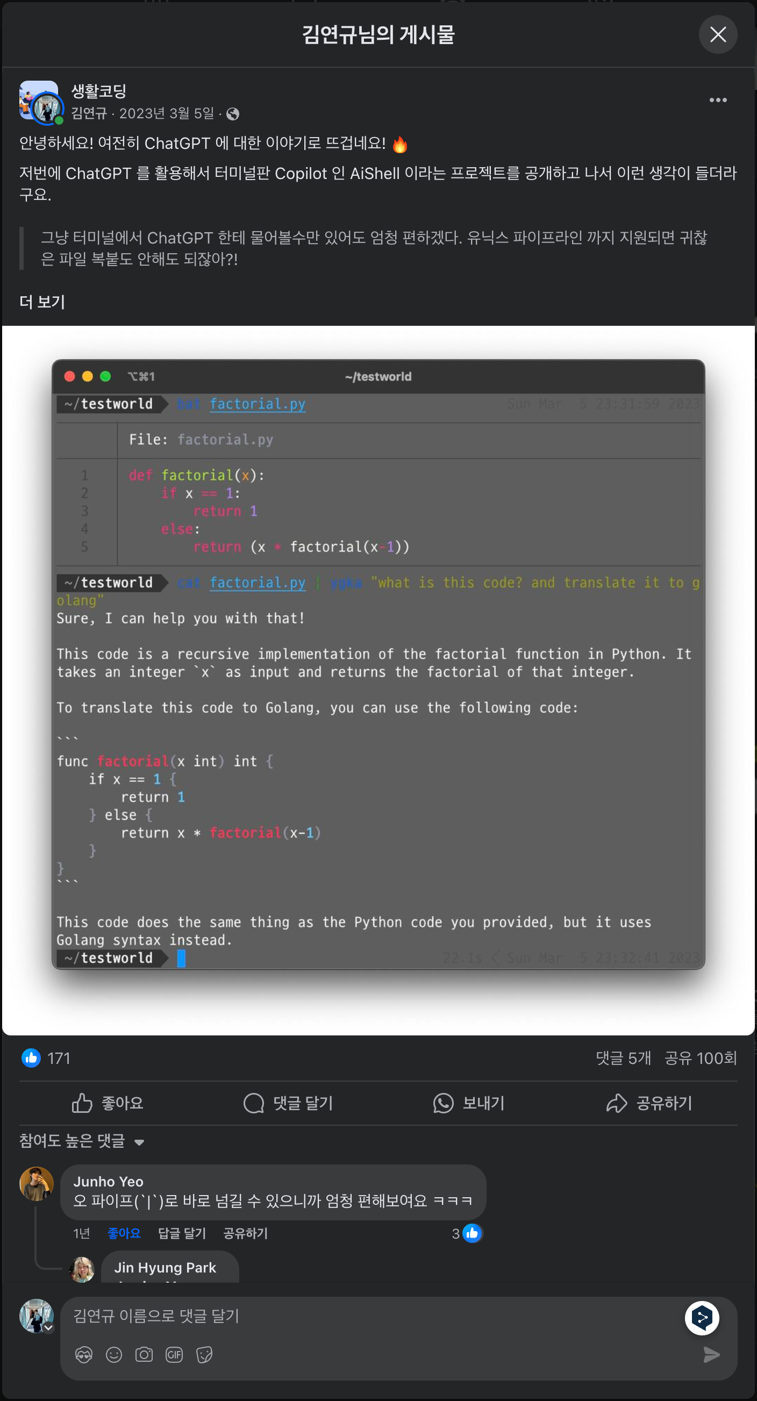This screenshot has width=757, height=1401.
Task: Open the 참여도 높은 댓글 sort dropdown
Action: coord(82,1141)
